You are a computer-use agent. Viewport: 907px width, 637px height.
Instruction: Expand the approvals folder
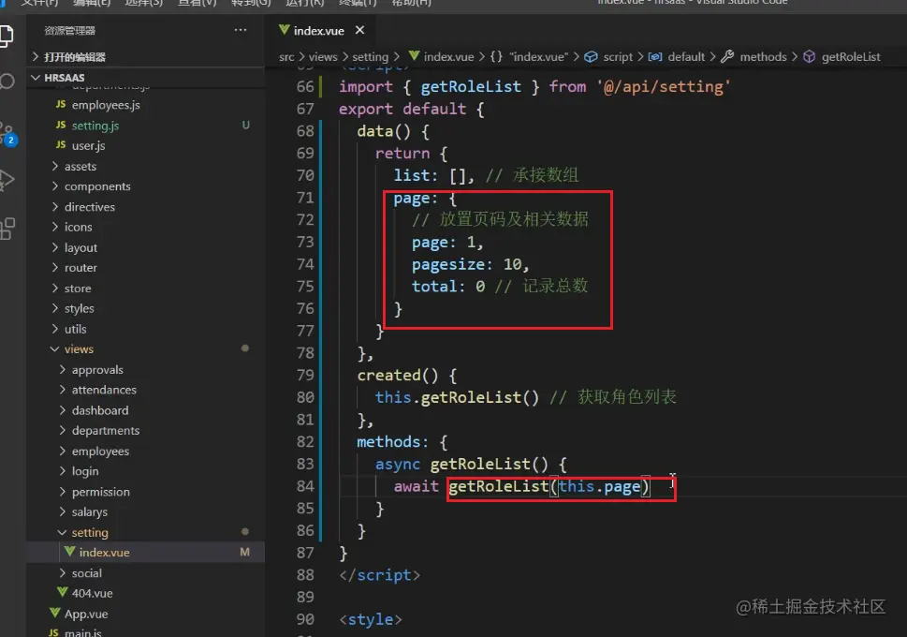pyautogui.click(x=97, y=369)
